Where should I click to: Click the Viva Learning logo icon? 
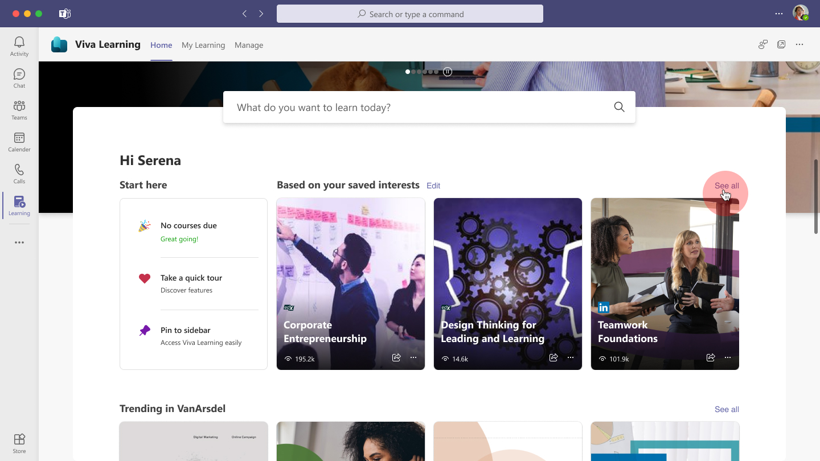[x=59, y=44]
